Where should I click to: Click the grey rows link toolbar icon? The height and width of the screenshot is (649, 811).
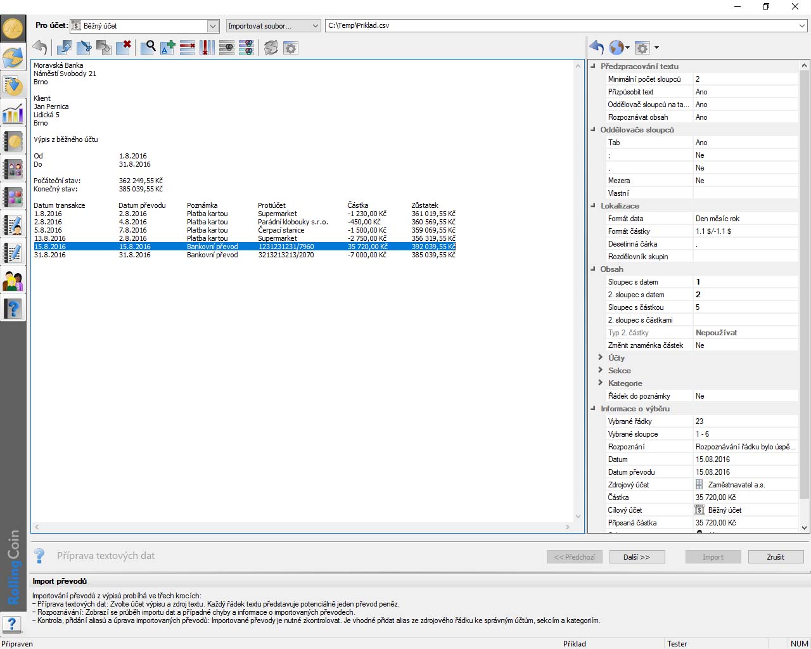227,48
